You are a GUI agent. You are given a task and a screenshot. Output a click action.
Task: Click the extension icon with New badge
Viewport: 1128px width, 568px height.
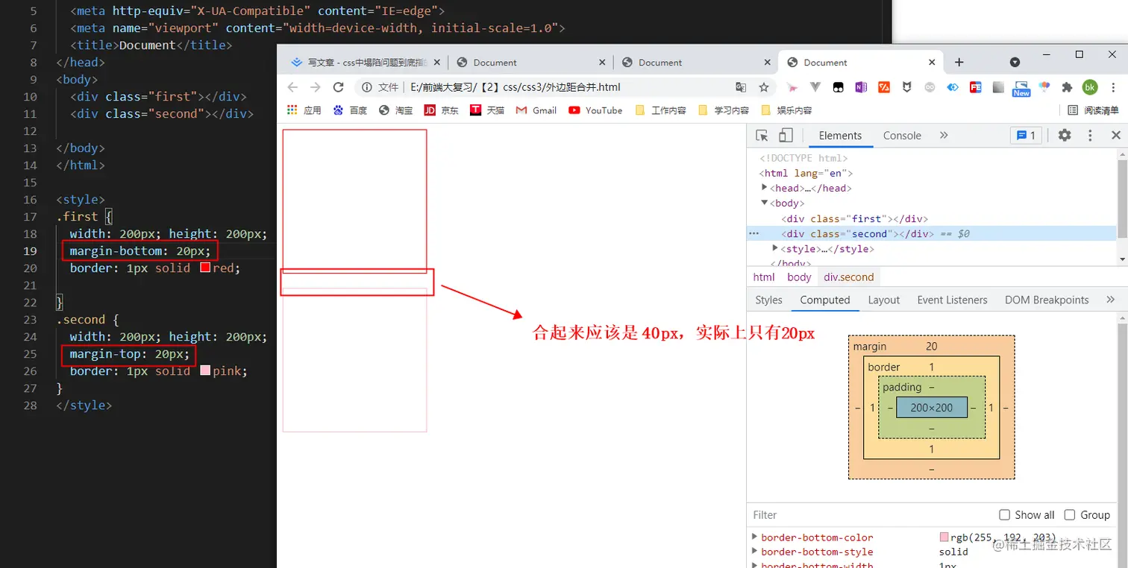[1021, 89]
